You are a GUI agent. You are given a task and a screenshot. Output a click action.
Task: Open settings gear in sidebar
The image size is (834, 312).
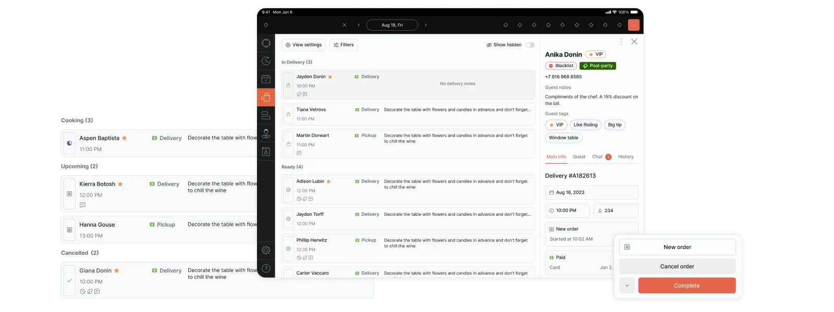[266, 250]
